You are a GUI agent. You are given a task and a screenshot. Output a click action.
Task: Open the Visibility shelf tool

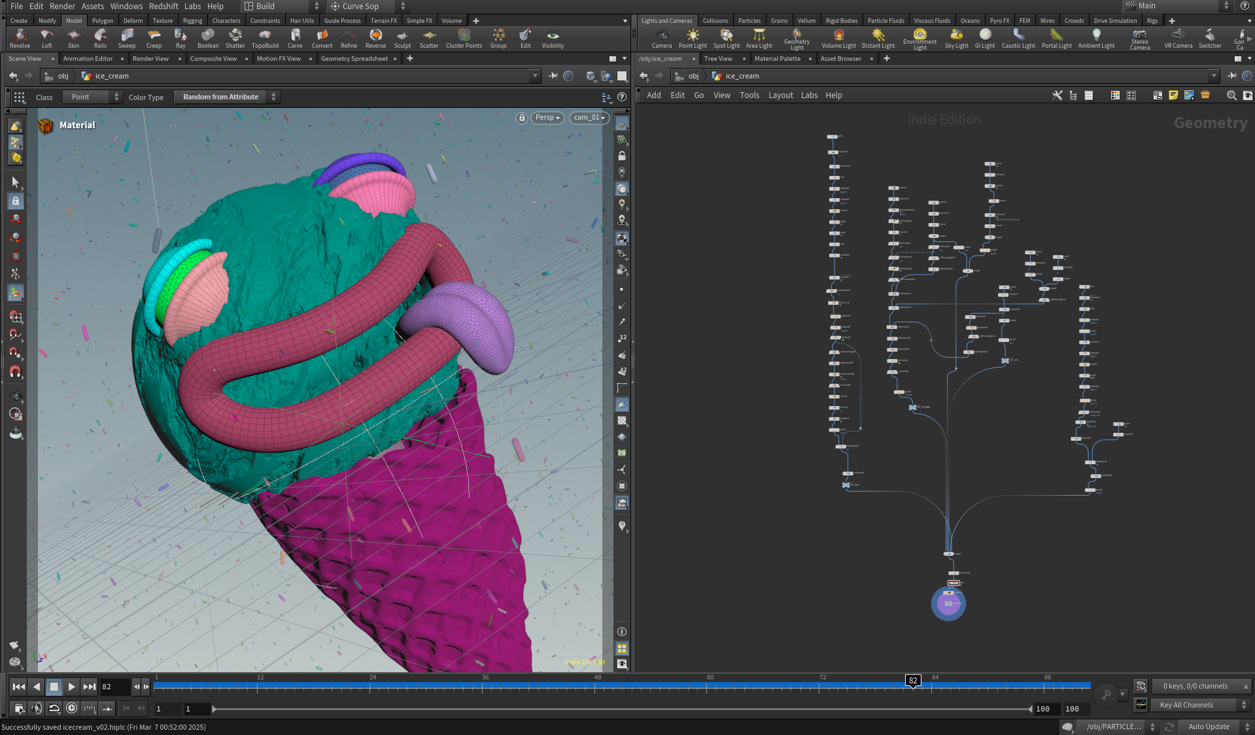click(553, 39)
